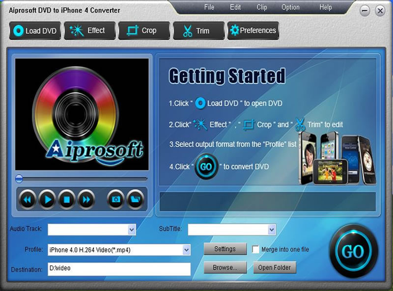This screenshot has height=291, width=393.
Task: Open the File menu
Action: point(209,7)
